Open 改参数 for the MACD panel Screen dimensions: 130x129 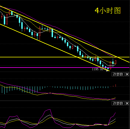pyautogui.click(x=118, y=74)
